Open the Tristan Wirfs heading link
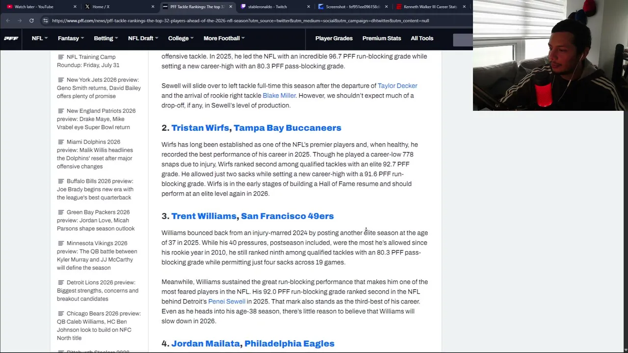 200,128
